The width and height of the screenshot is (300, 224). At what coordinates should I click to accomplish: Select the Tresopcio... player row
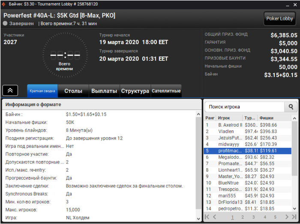click(x=248, y=189)
